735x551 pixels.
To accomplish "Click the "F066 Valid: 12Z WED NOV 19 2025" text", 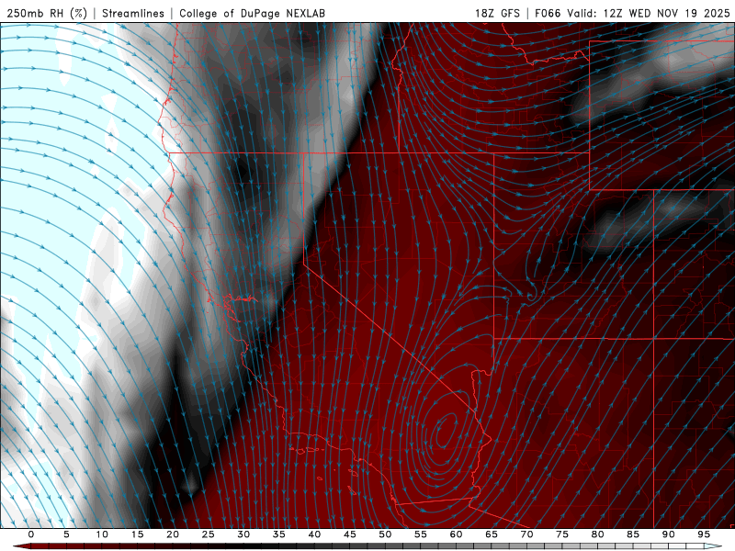I will (632, 13).
